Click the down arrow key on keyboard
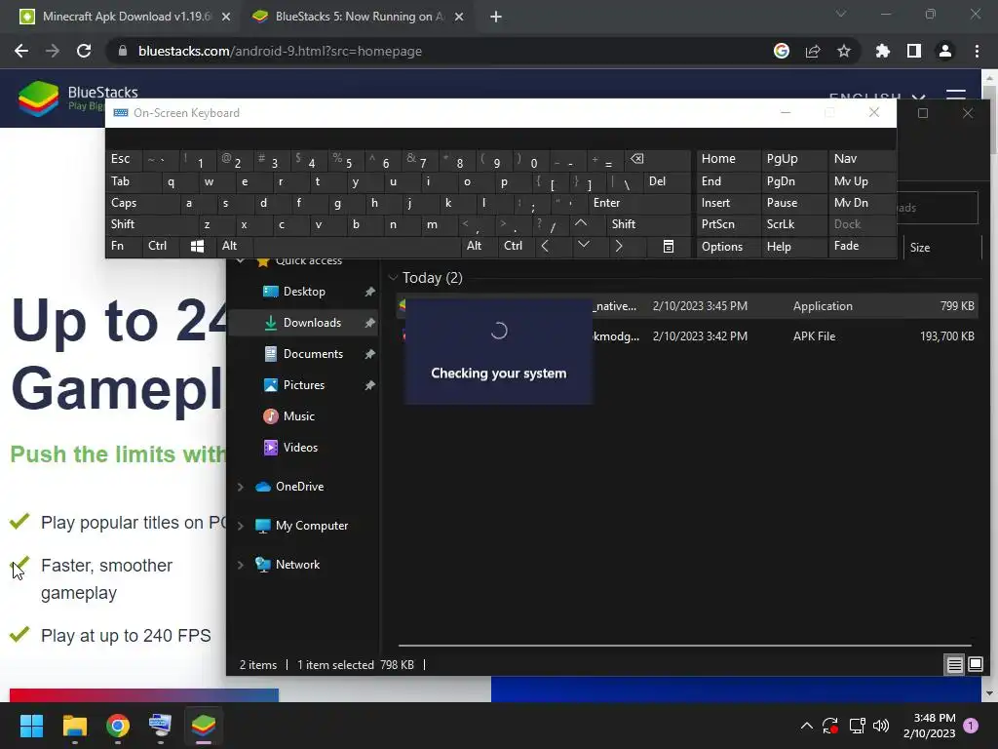The width and height of the screenshot is (998, 749). click(584, 246)
